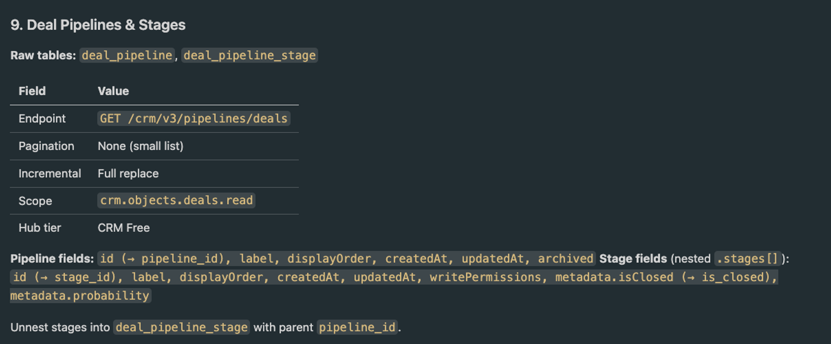Click the '9. Deal Pipelines & Stages' heading
The image size is (831, 344).
pyautogui.click(x=98, y=25)
